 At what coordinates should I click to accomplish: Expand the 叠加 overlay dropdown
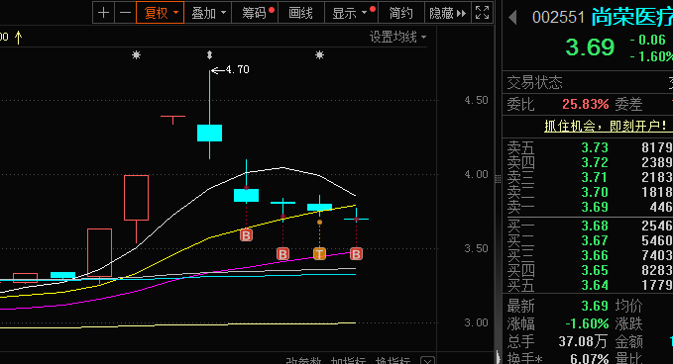tap(208, 13)
